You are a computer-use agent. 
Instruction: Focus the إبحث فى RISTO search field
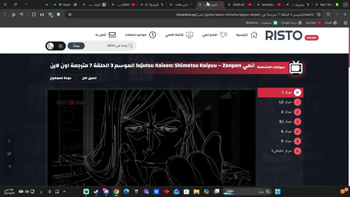tap(111, 46)
